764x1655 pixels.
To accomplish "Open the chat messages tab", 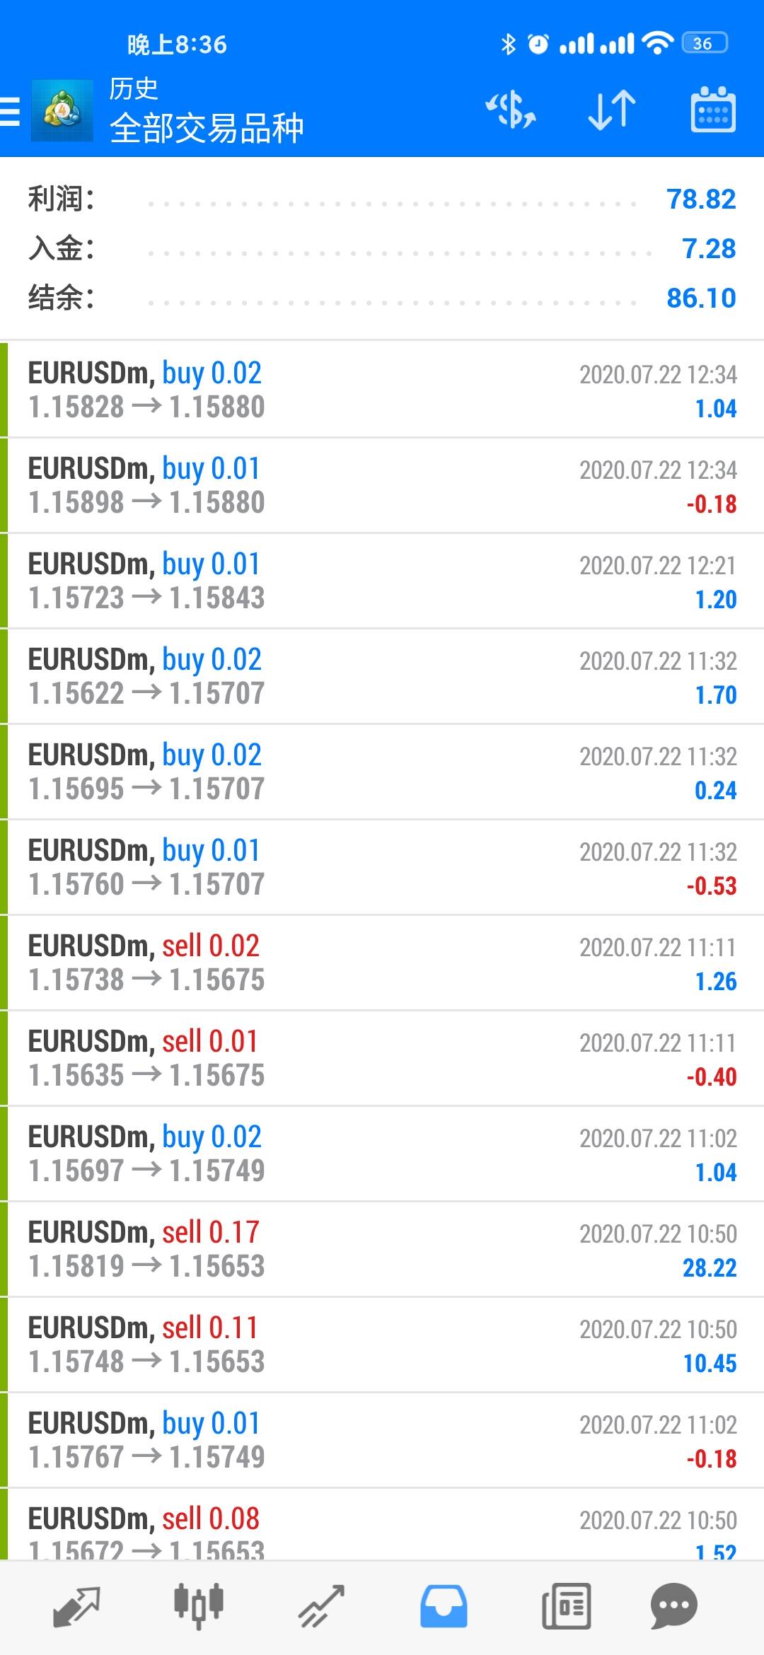I will (673, 1606).
